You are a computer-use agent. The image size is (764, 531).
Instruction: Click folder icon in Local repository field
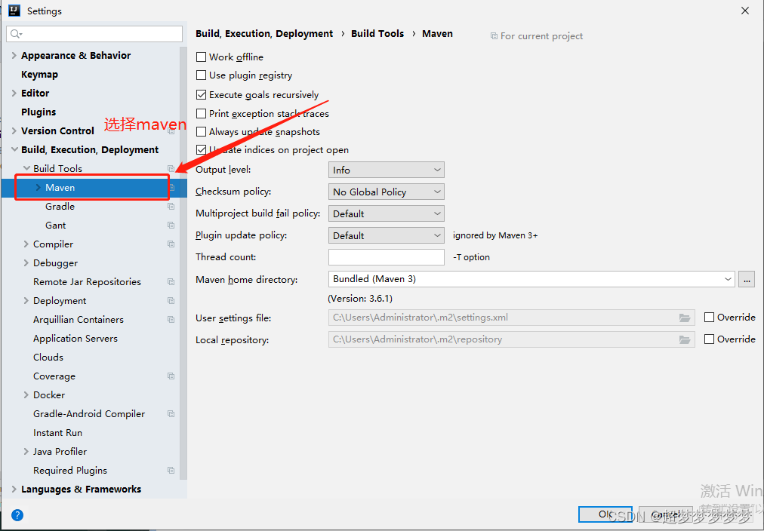685,339
